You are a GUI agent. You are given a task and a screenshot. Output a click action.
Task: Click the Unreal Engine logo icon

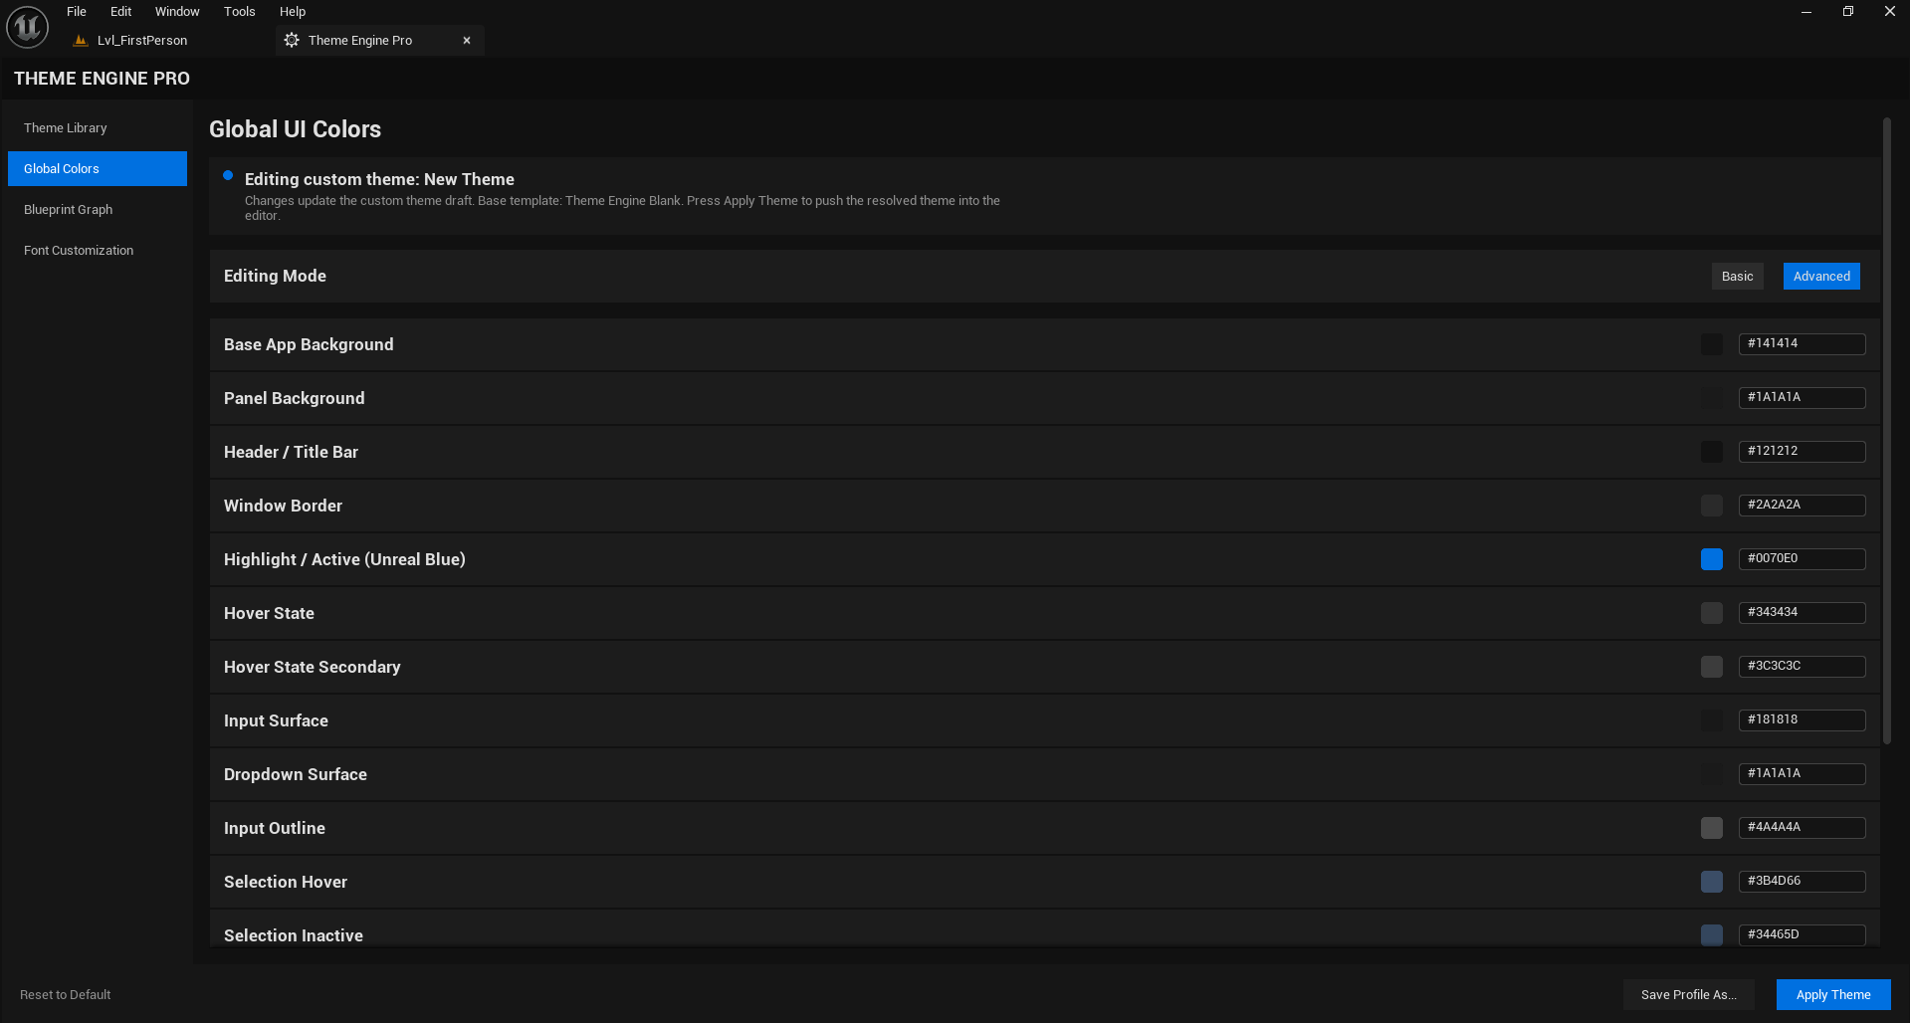tap(28, 27)
